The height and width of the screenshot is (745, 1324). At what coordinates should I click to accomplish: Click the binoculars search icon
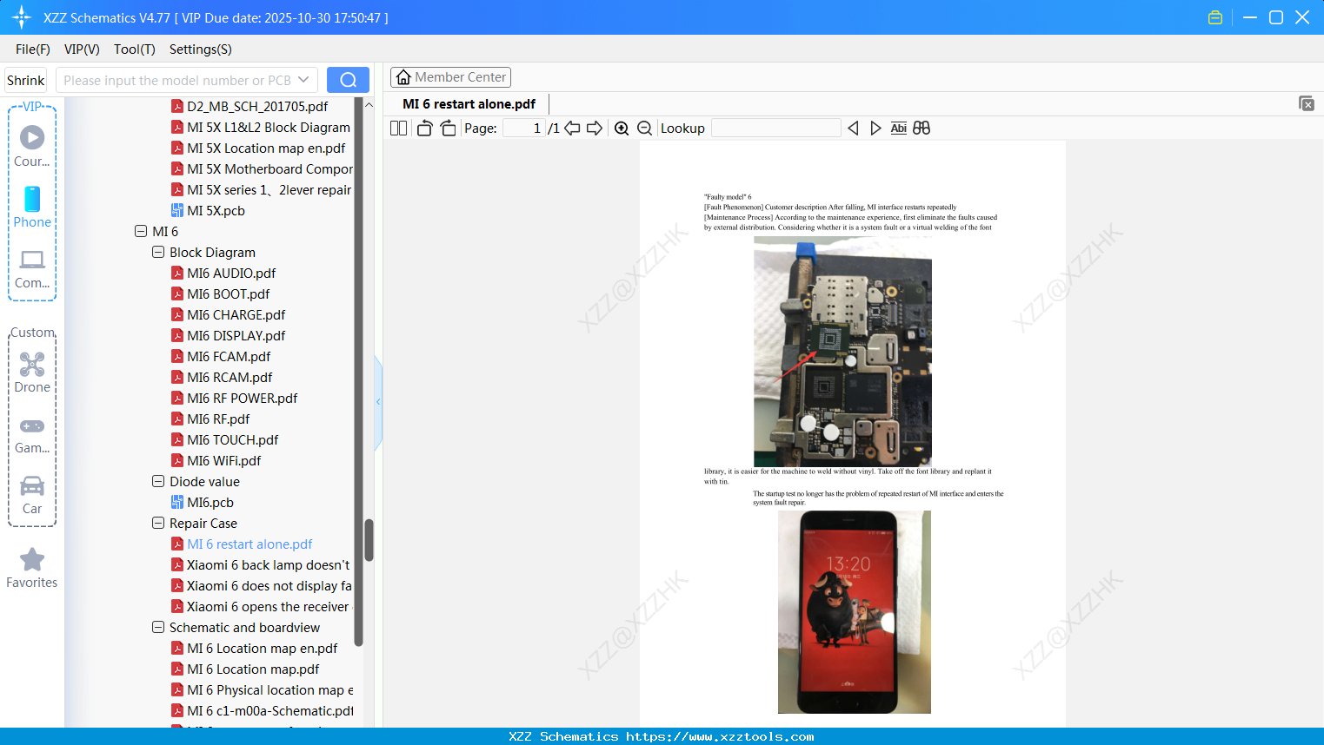[921, 129]
